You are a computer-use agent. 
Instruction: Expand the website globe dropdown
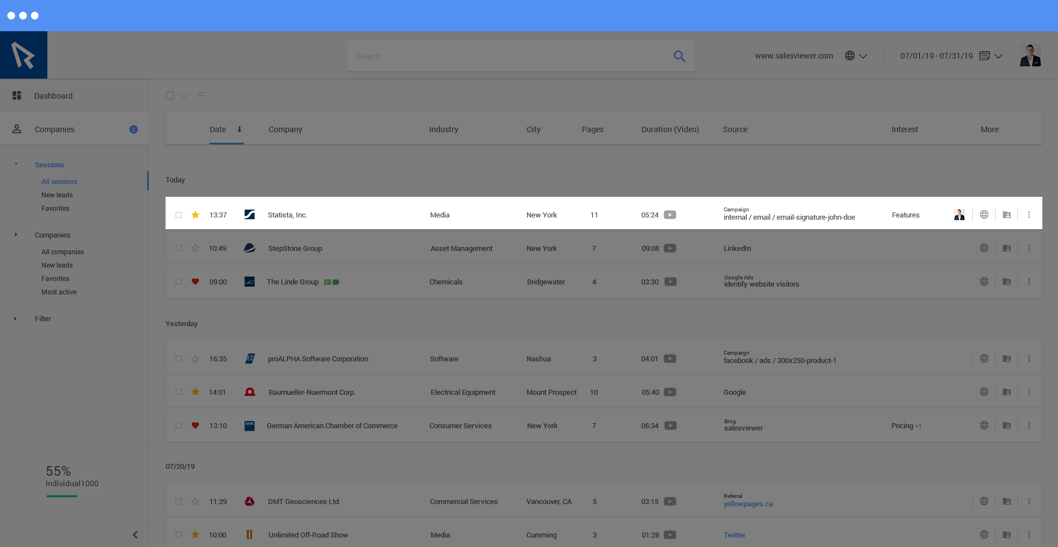coord(856,56)
